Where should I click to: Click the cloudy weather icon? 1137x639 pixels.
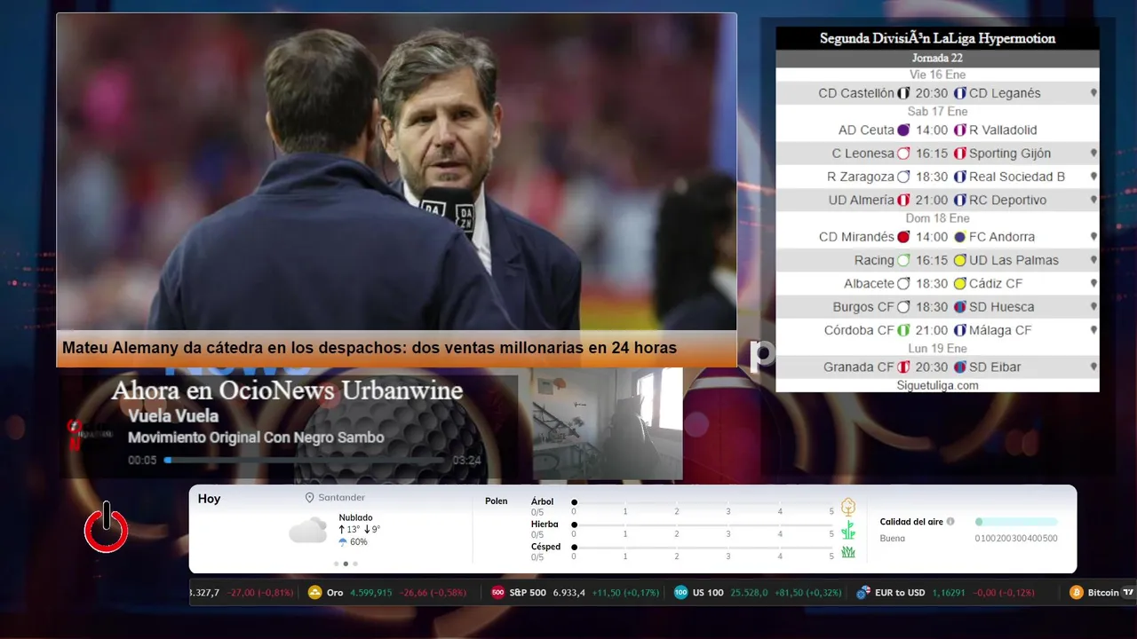pos(307,531)
